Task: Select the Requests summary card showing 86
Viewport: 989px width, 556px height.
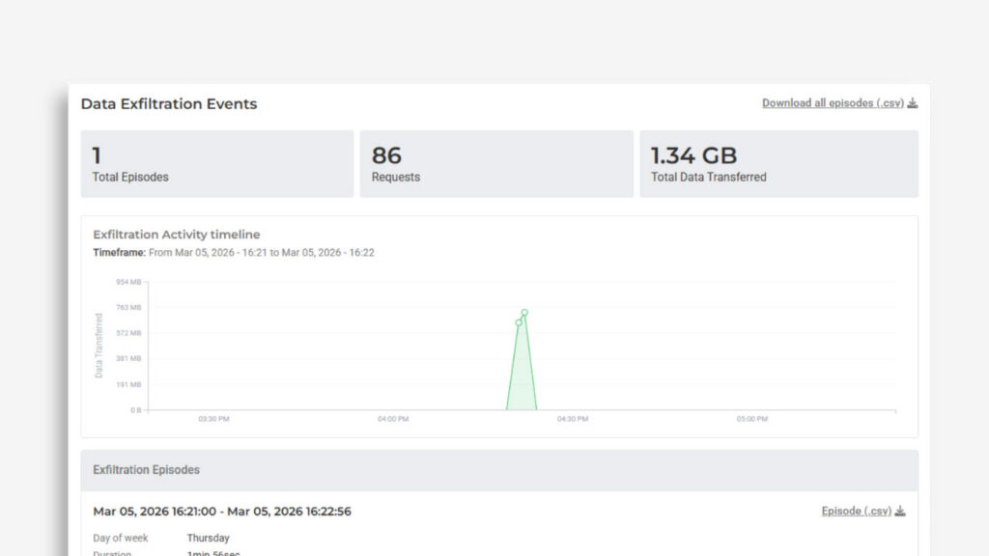Action: point(496,164)
